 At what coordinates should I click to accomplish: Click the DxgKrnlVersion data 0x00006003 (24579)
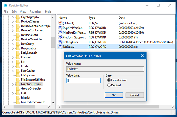[131, 28]
